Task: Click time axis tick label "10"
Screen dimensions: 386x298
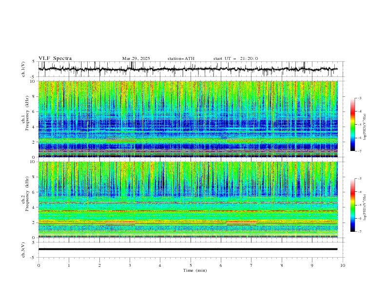Action: 343,265
